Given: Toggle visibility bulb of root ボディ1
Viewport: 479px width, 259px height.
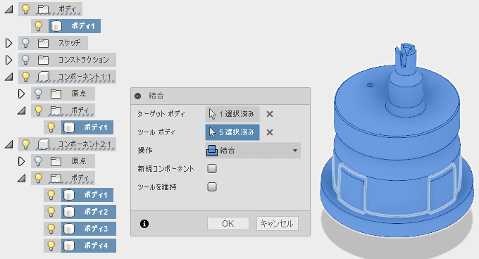Looking at the screenshot, I should click(39, 26).
